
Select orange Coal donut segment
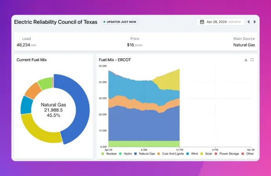33,91
